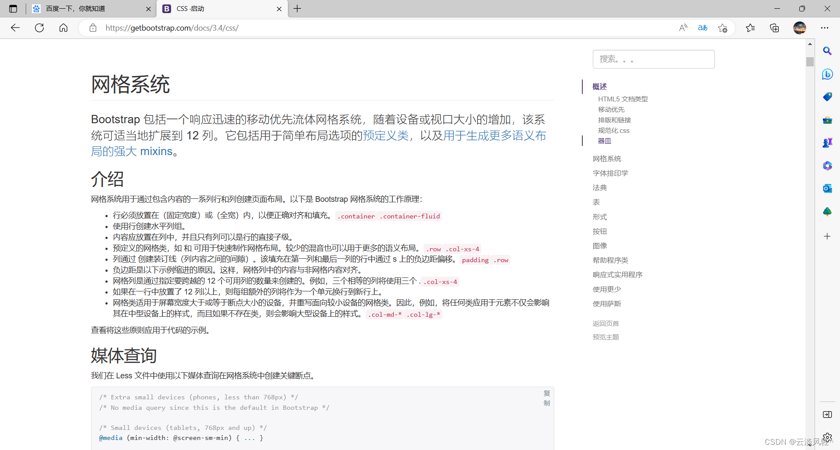The width and height of the screenshot is (840, 450).
Task: Open Collections in the toolbar
Action: coord(774,28)
